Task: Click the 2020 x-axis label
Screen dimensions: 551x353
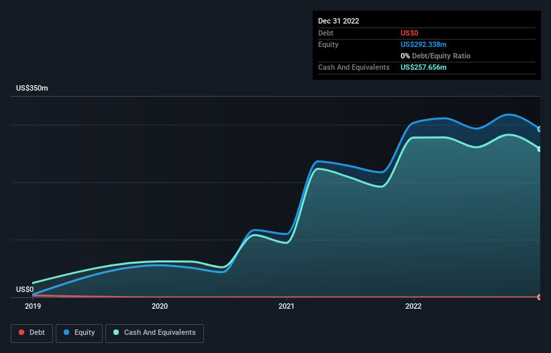Action: [160, 306]
